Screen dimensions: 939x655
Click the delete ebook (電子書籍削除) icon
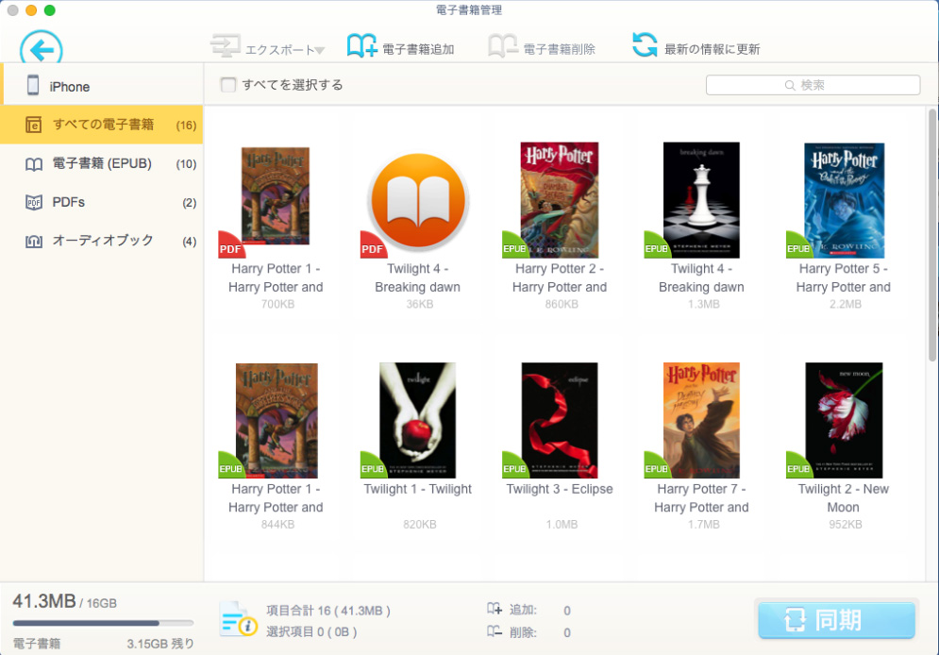[x=503, y=45]
